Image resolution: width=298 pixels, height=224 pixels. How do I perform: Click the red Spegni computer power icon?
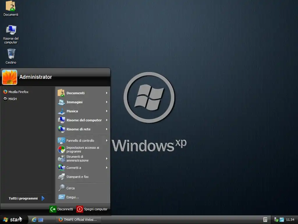(x=80, y=209)
